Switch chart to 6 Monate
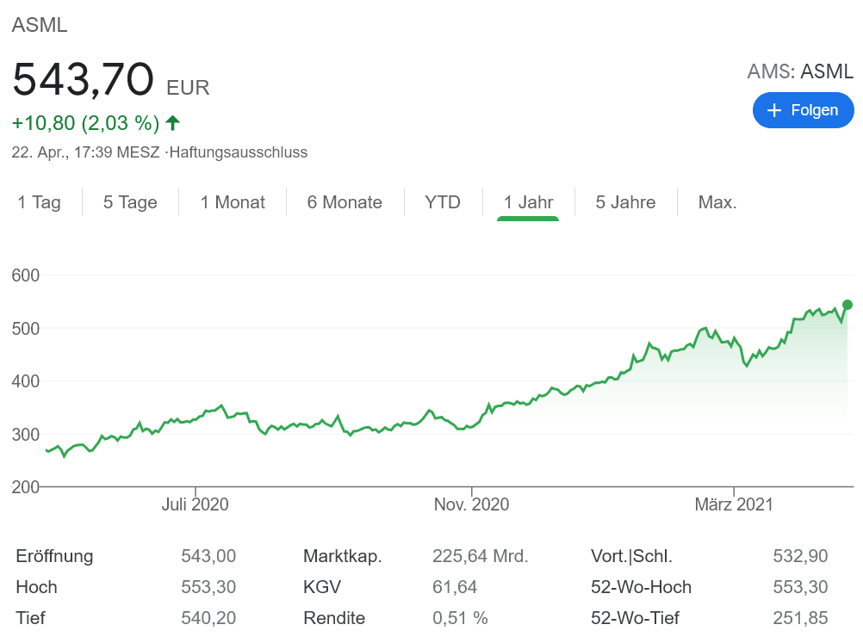The height and width of the screenshot is (637, 863). coord(345,202)
